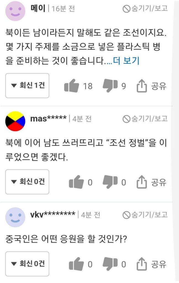Expand 회신 1건 replies under 메이
The height and width of the screenshot is (283, 179).
tap(27, 86)
